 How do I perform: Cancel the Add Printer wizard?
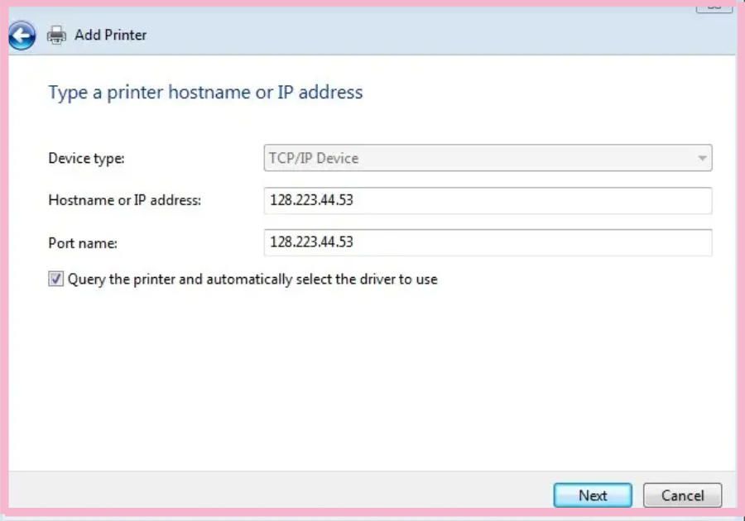click(682, 495)
